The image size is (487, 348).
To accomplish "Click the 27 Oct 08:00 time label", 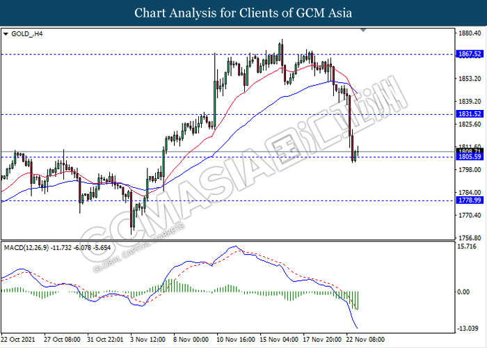I will pos(62,339).
